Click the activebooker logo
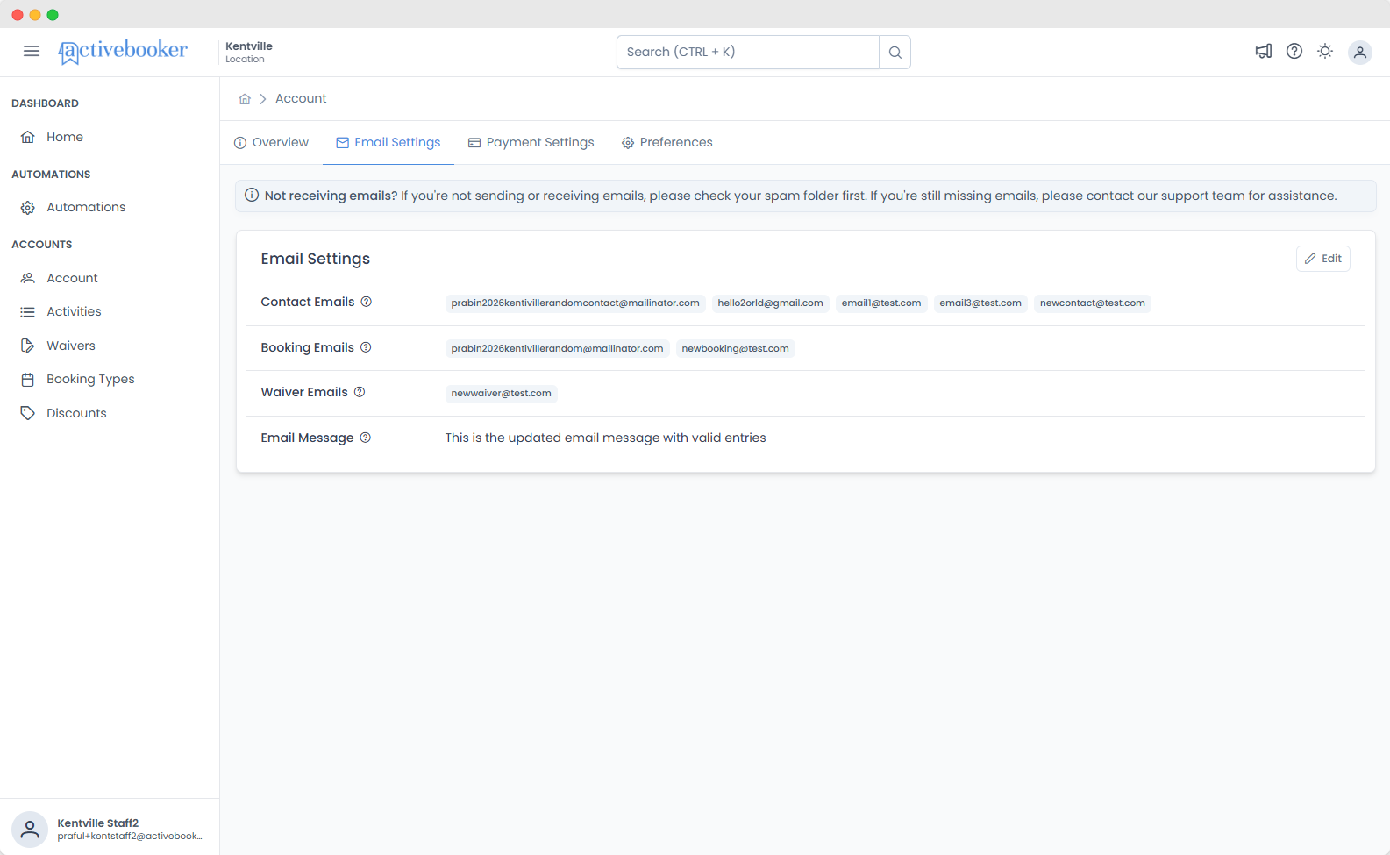Image resolution: width=1390 pixels, height=855 pixels. tap(123, 52)
